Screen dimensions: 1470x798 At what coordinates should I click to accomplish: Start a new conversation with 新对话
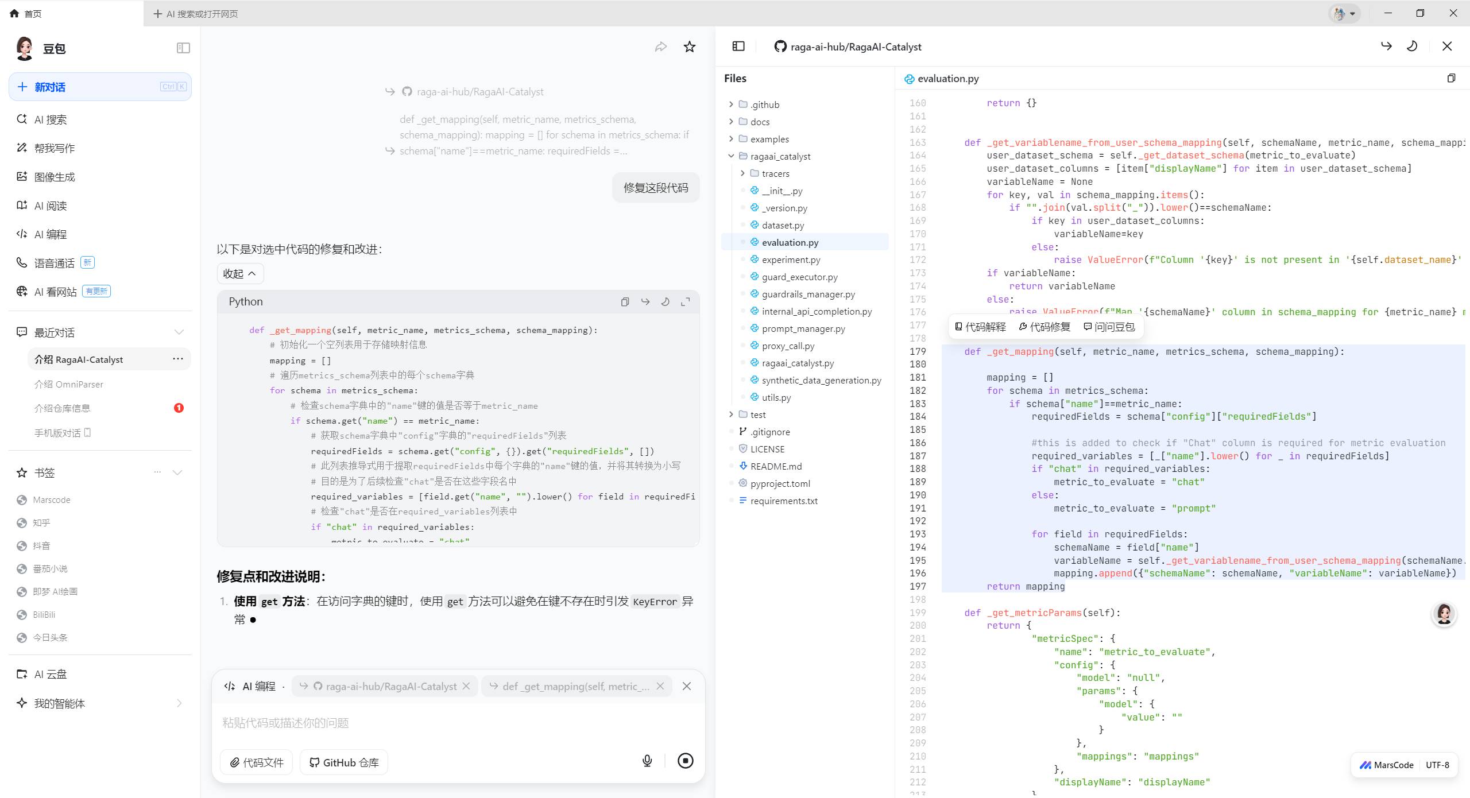click(100, 87)
